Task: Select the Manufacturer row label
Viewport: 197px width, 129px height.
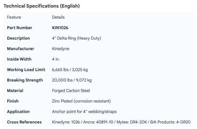Action: [x=20, y=49]
